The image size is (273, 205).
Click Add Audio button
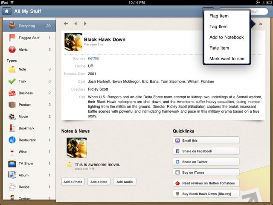pos(125,182)
